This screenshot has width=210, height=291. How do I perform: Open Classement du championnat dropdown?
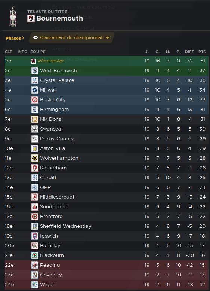pyautogui.click(x=71, y=37)
